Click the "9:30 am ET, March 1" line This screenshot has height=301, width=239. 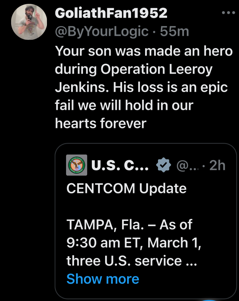[134, 243]
